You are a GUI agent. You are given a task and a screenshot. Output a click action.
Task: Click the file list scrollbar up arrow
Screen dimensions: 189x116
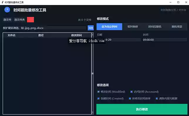point(92,34)
